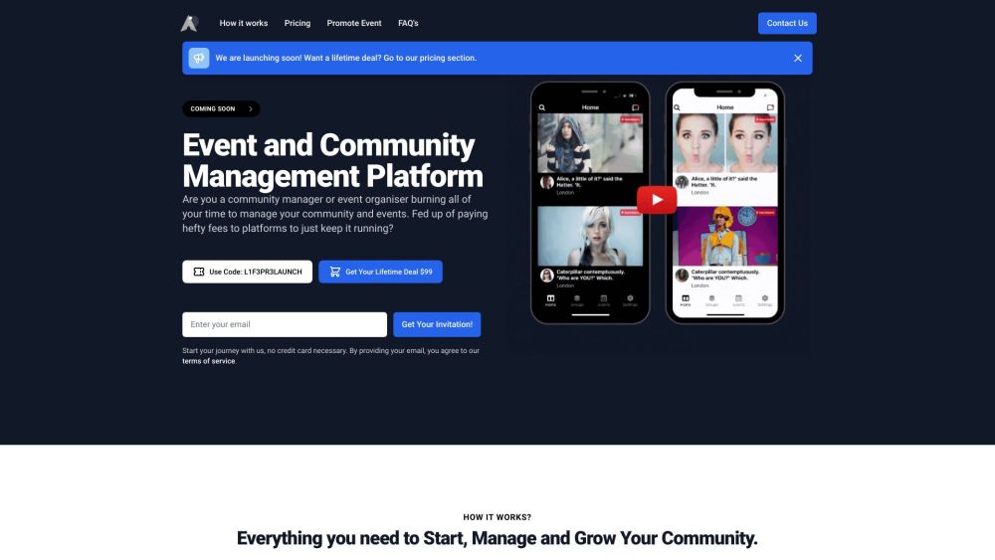
Task: Click the megaphone icon in the announcement banner
Action: click(x=199, y=58)
